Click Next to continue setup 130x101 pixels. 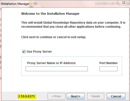pyautogui.click(x=76, y=96)
